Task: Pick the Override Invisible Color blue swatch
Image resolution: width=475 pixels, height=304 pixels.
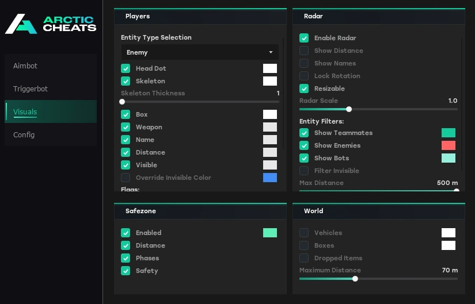Action: tap(269, 178)
